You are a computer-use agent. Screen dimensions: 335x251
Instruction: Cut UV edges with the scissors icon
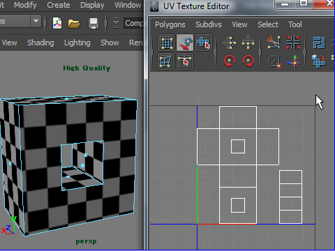(274, 42)
